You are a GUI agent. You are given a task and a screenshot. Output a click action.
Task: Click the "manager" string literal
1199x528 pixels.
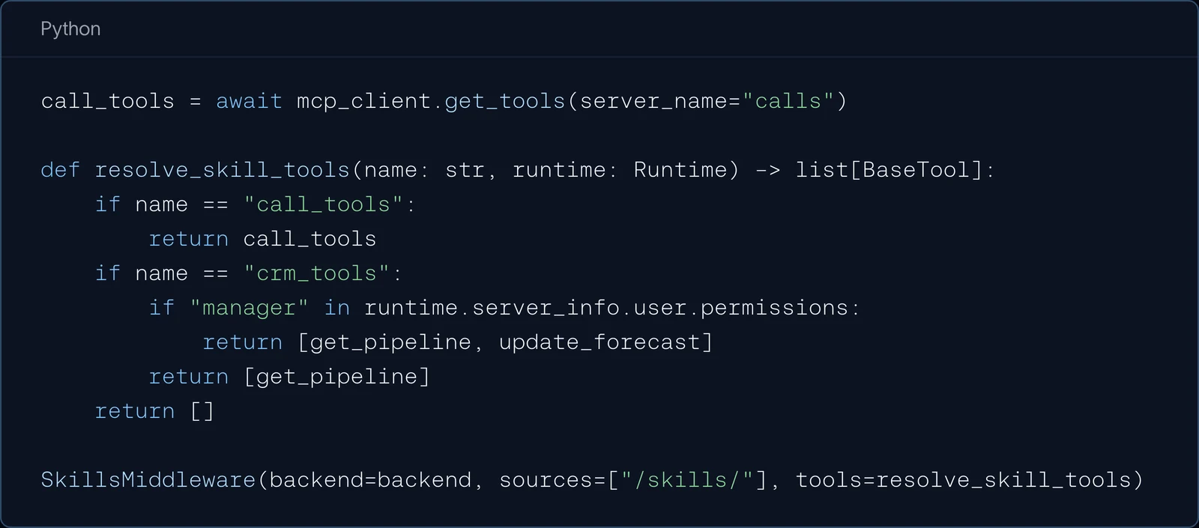249,308
